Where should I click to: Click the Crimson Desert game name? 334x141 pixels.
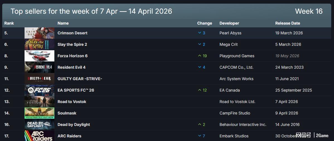(72, 33)
